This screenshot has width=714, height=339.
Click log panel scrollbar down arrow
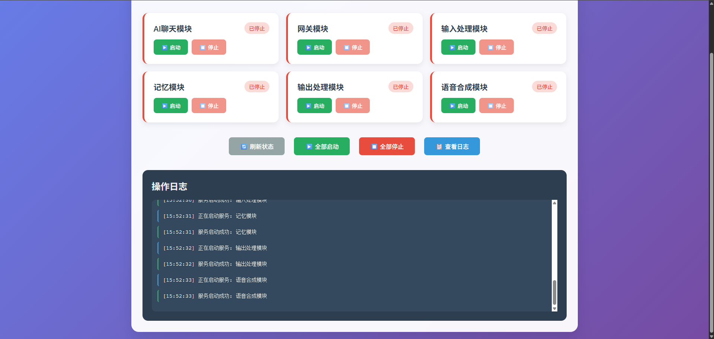click(554, 308)
